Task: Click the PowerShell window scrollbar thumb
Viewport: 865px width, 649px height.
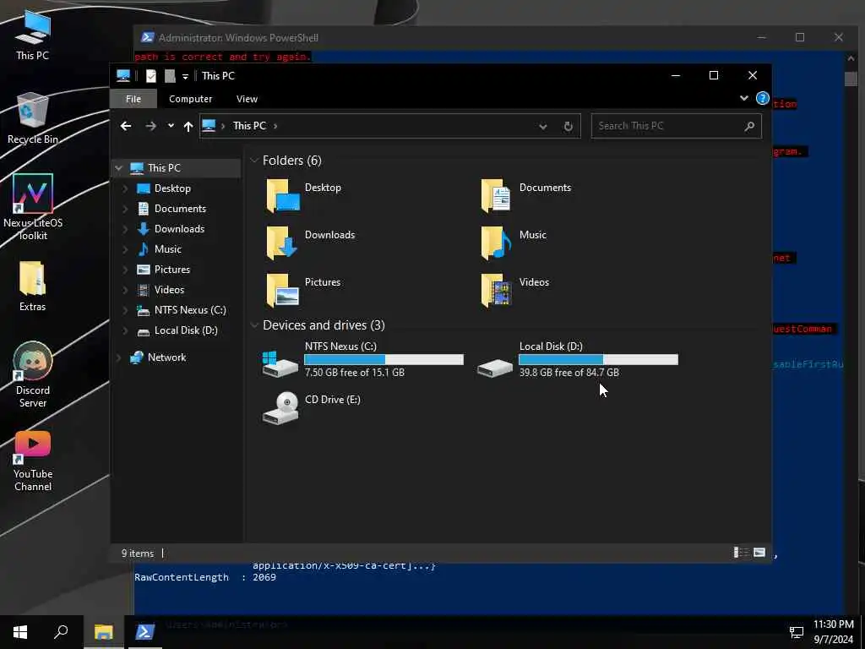Action: [x=851, y=79]
